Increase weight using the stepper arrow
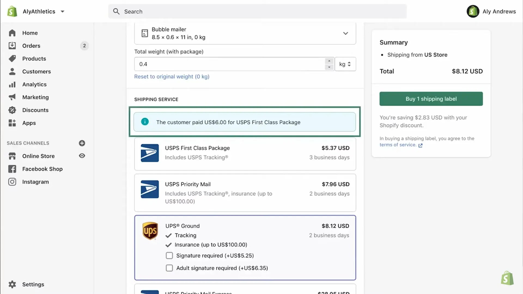The image size is (523, 294). [329, 61]
